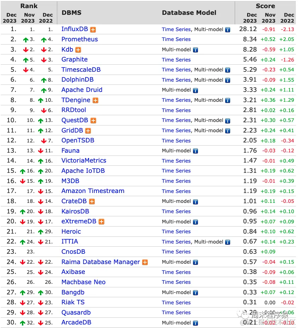
Task: Open the Bangdb link
Action: coord(73,292)
